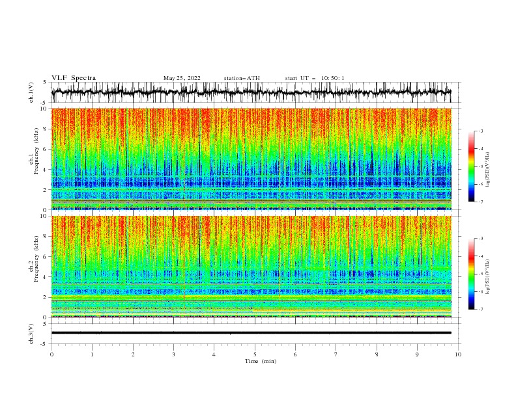The height and width of the screenshot is (398, 516).
Task: Click time axis tick label "6"
Action: pyautogui.click(x=296, y=354)
